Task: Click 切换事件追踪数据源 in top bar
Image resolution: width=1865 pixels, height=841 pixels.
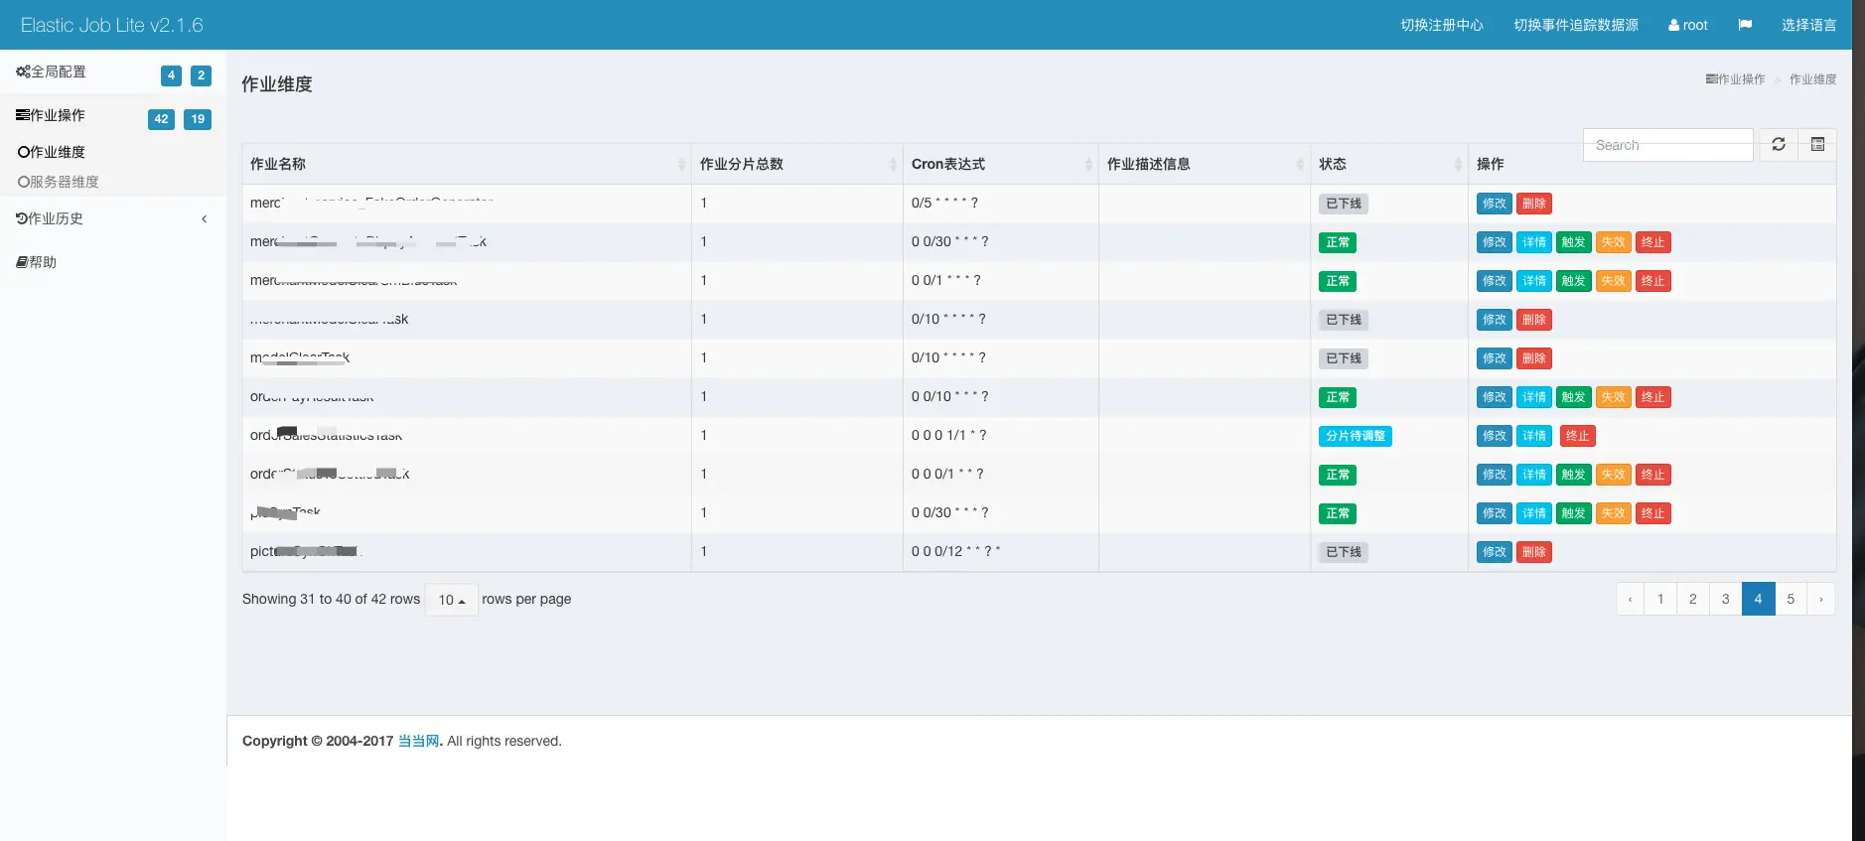Action: pyautogui.click(x=1576, y=25)
